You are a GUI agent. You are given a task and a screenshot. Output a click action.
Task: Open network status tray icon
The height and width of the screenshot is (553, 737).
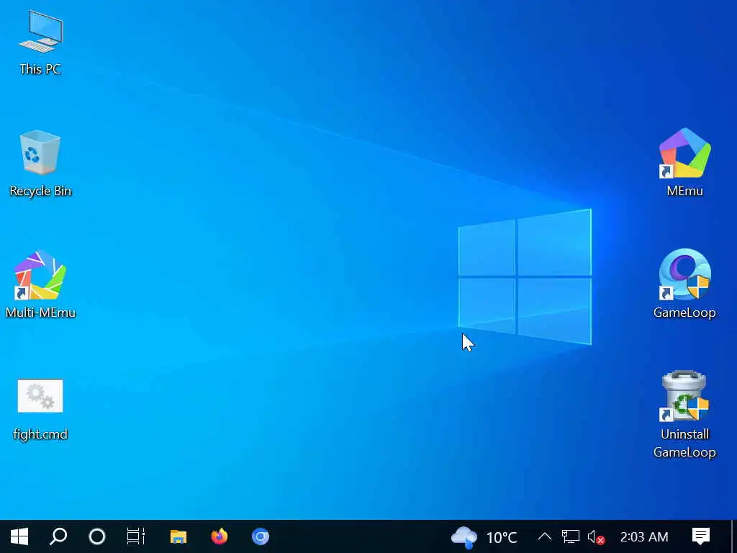pos(570,536)
